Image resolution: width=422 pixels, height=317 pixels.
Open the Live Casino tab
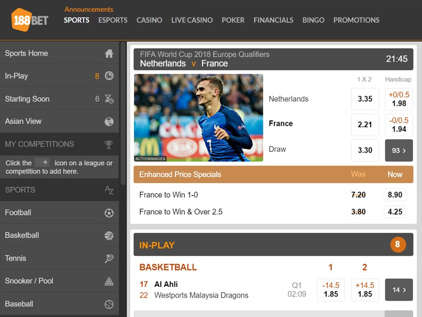(192, 20)
